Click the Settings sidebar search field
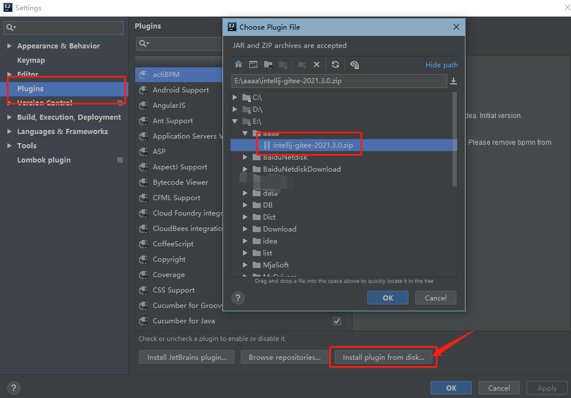The width and height of the screenshot is (571, 398). [63, 28]
